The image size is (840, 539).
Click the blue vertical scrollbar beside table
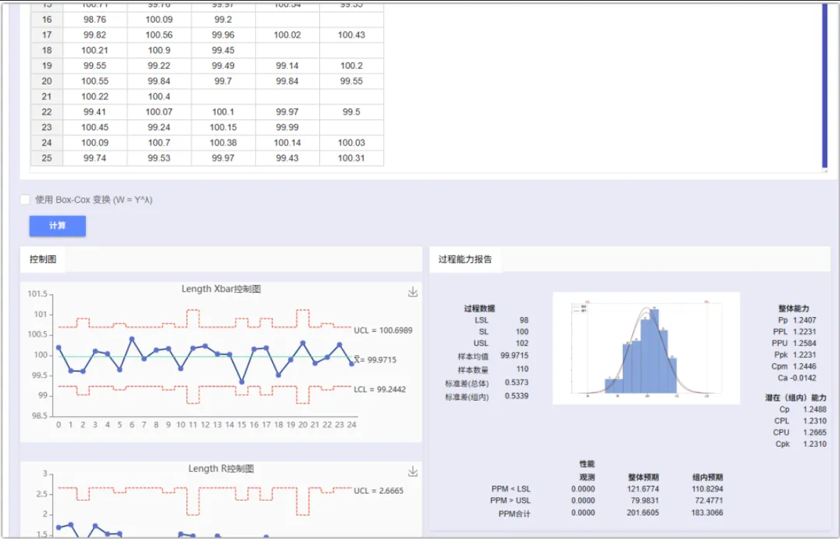pyautogui.click(x=824, y=86)
